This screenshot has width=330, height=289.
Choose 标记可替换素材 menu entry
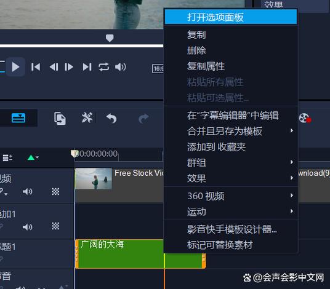click(x=231, y=245)
